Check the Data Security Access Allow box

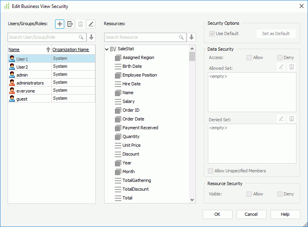(249, 57)
